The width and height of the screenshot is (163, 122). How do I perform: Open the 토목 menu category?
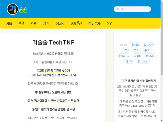[21, 23]
